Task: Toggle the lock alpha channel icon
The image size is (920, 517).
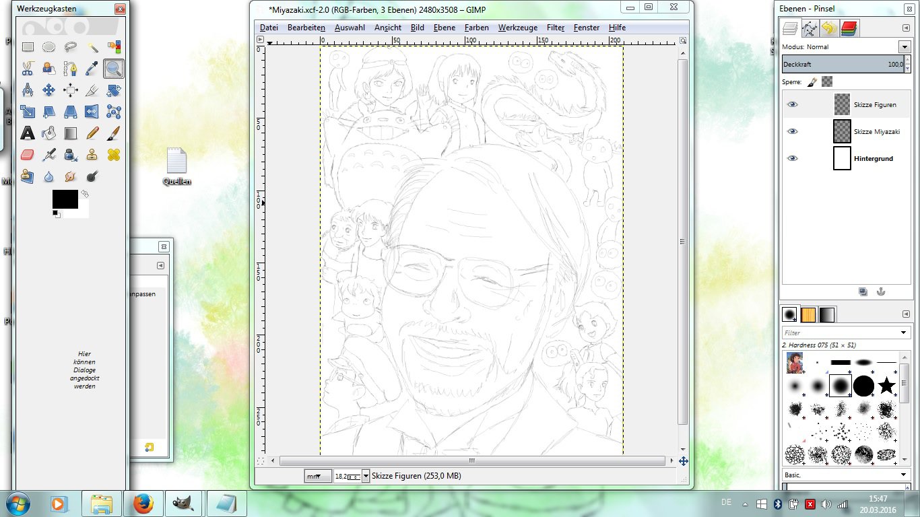Action: pyautogui.click(x=827, y=81)
